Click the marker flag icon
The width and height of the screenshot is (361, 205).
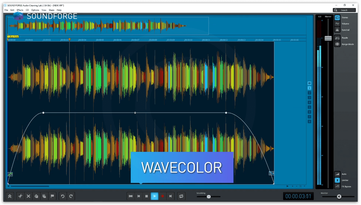(x=52, y=196)
